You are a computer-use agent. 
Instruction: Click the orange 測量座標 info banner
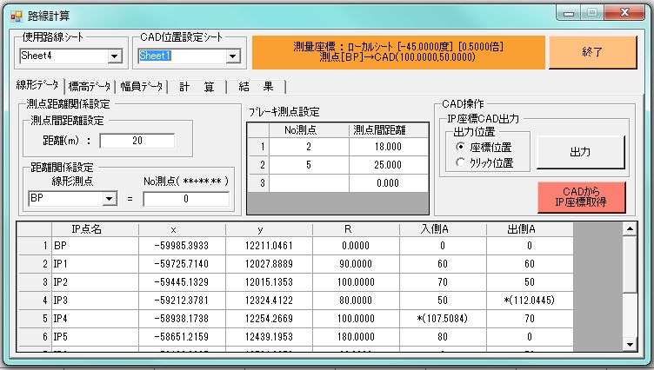(397, 51)
